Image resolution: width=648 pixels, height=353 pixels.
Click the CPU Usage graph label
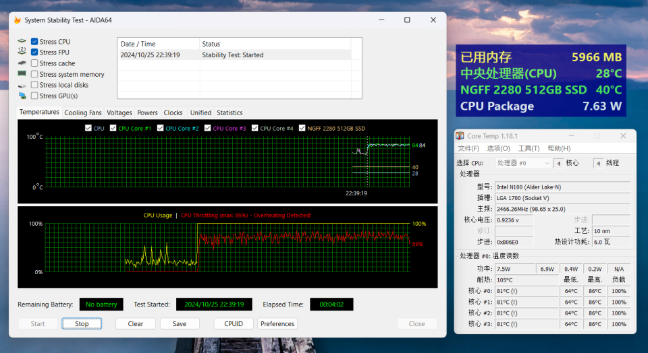[157, 216]
